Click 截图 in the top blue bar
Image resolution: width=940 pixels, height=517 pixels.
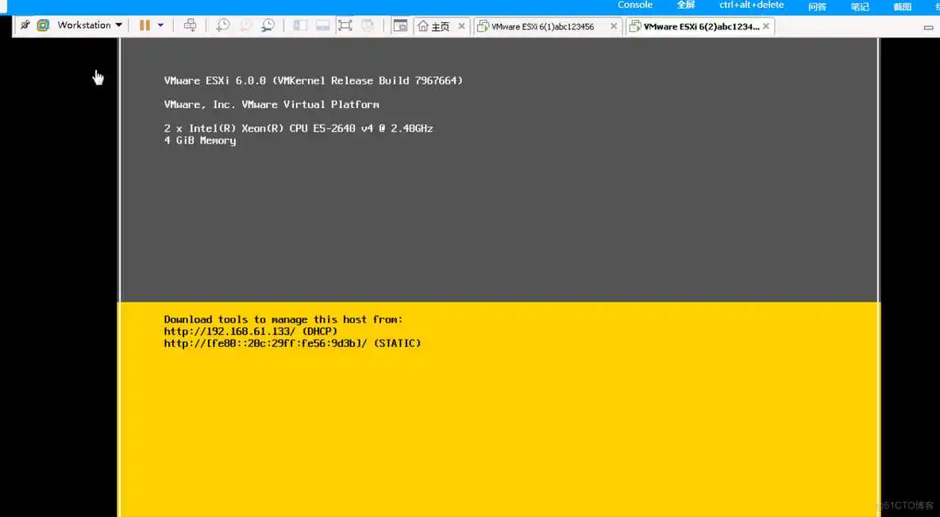pos(902,6)
